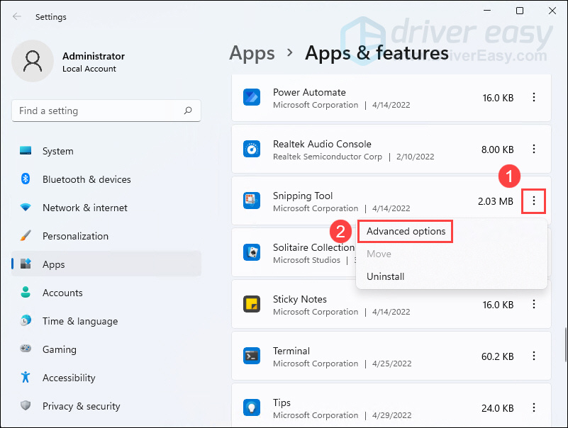Click the Realtek Audio Console app icon

[x=252, y=150]
